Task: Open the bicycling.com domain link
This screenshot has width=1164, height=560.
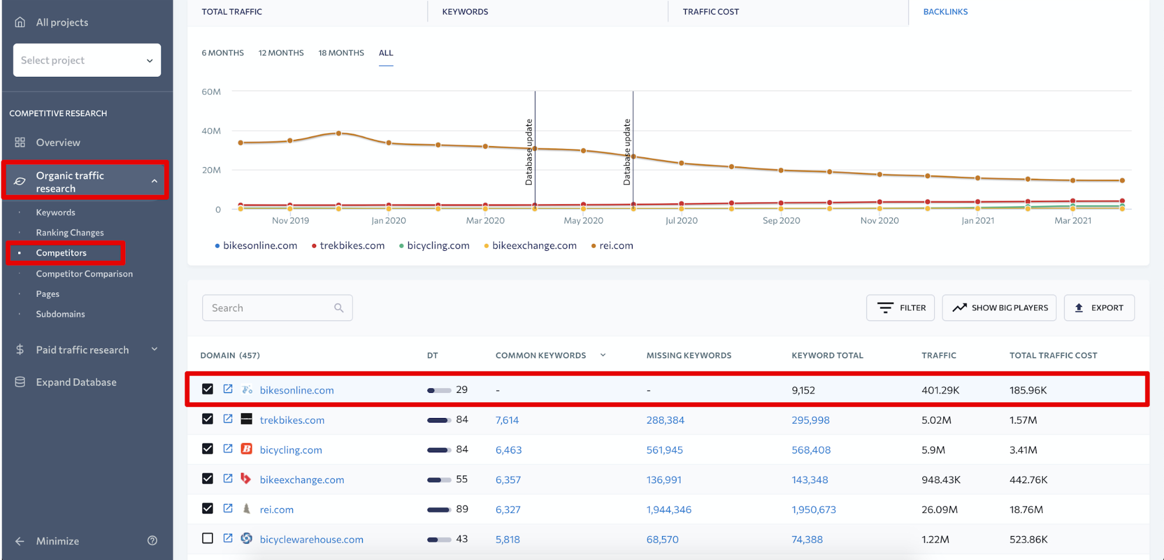Action: (x=291, y=450)
